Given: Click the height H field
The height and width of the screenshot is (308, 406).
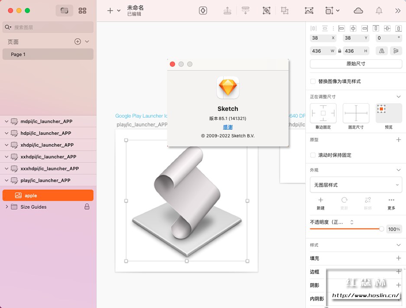Looking at the screenshot, I should (356, 51).
